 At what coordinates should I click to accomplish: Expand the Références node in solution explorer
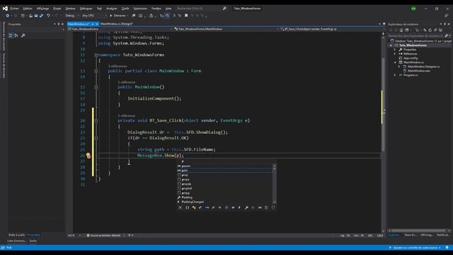click(395, 54)
